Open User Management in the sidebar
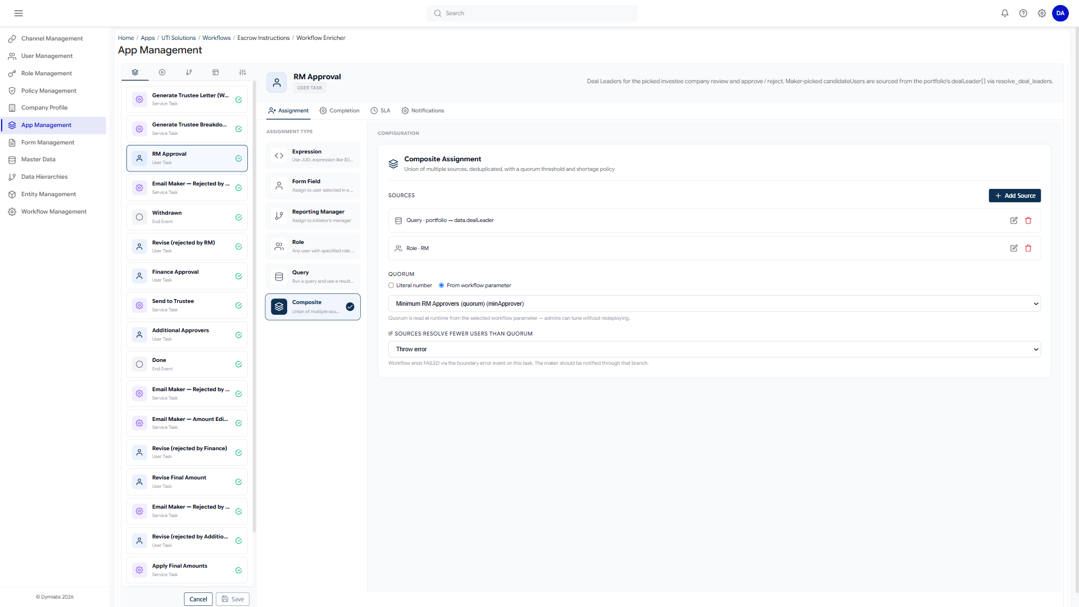 click(x=53, y=56)
